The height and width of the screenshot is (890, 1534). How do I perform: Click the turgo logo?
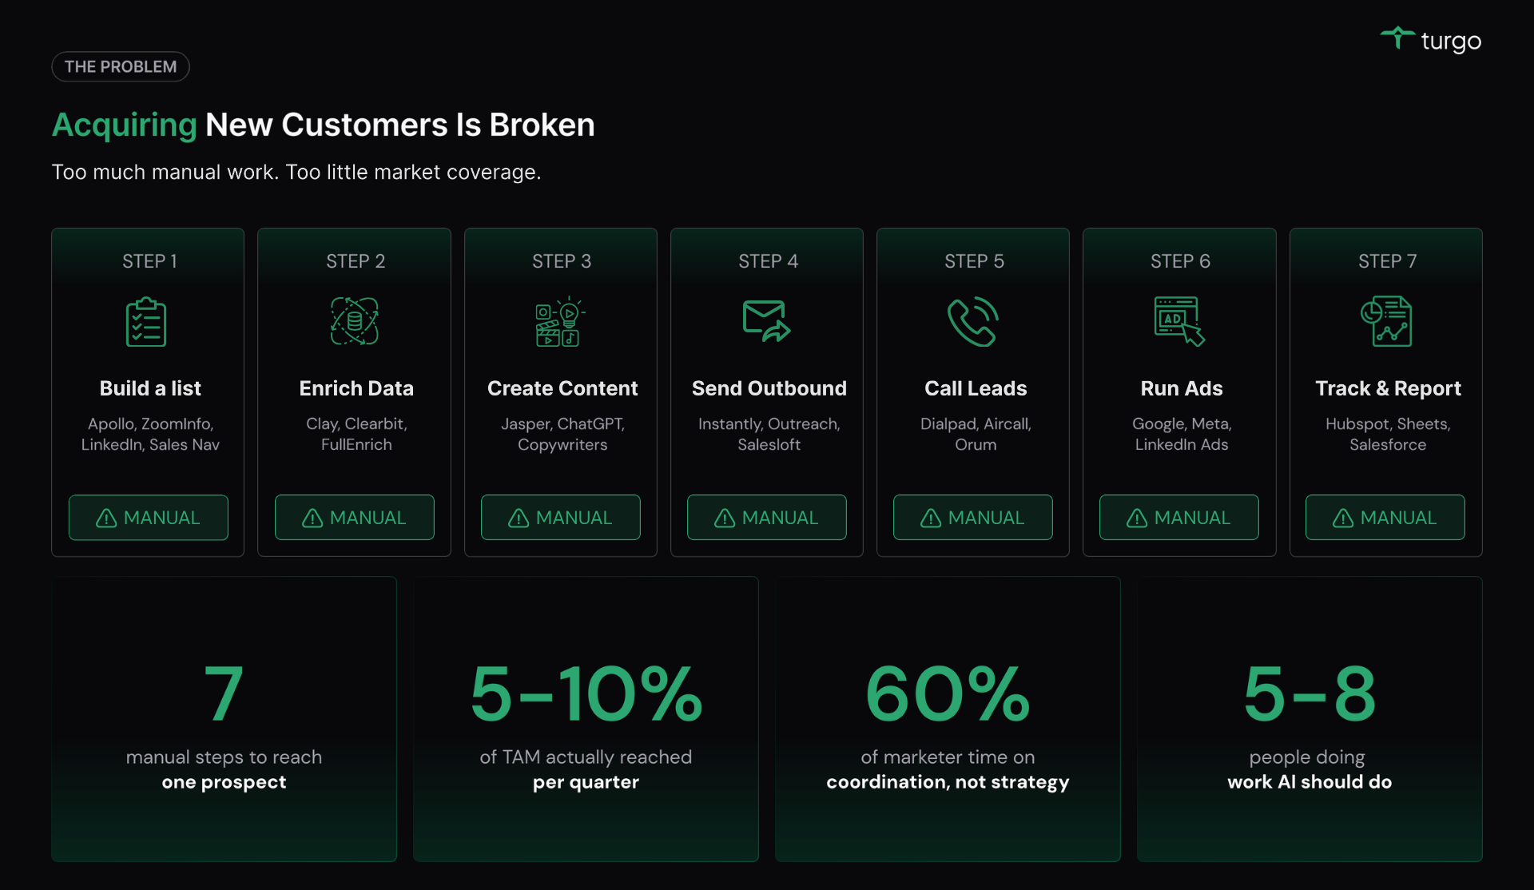pos(1431,40)
